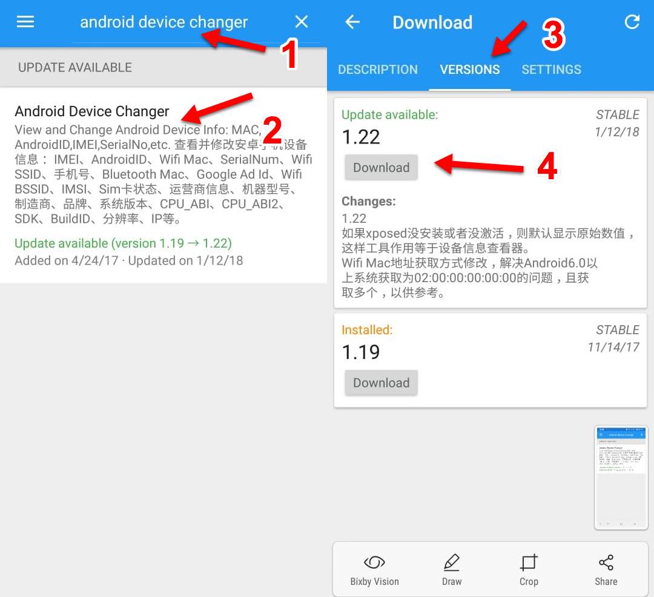The width and height of the screenshot is (654, 597).
Task: Go back using the left arrow
Action: (352, 22)
